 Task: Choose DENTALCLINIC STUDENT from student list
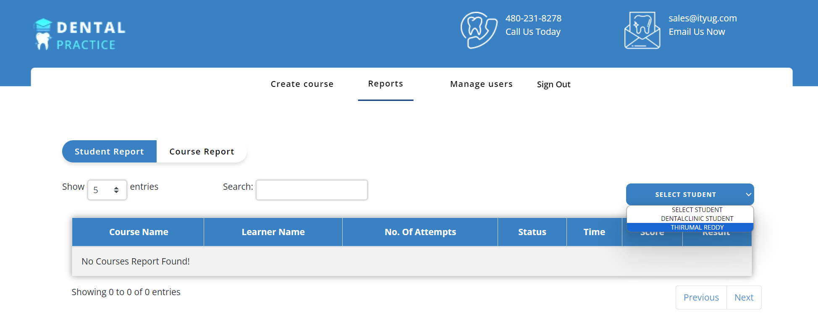697,219
